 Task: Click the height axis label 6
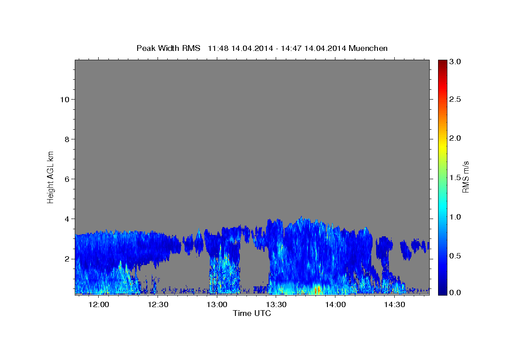[67, 179]
